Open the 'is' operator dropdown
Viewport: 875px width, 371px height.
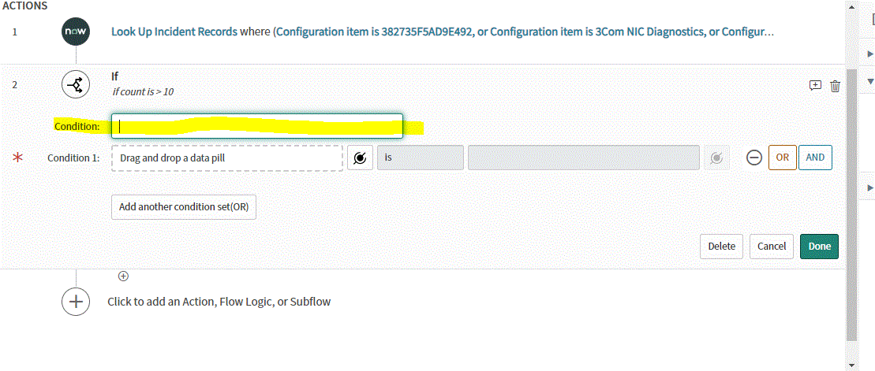pos(421,158)
